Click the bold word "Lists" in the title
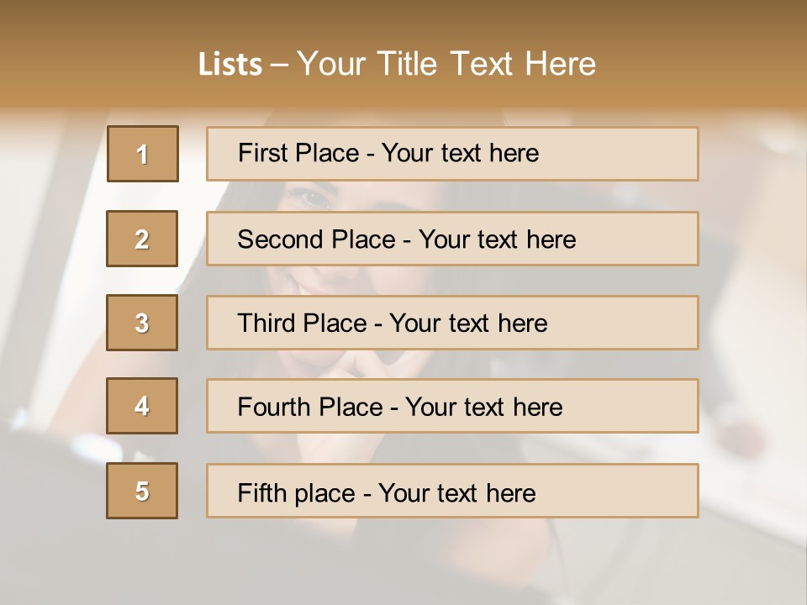 click(x=230, y=65)
